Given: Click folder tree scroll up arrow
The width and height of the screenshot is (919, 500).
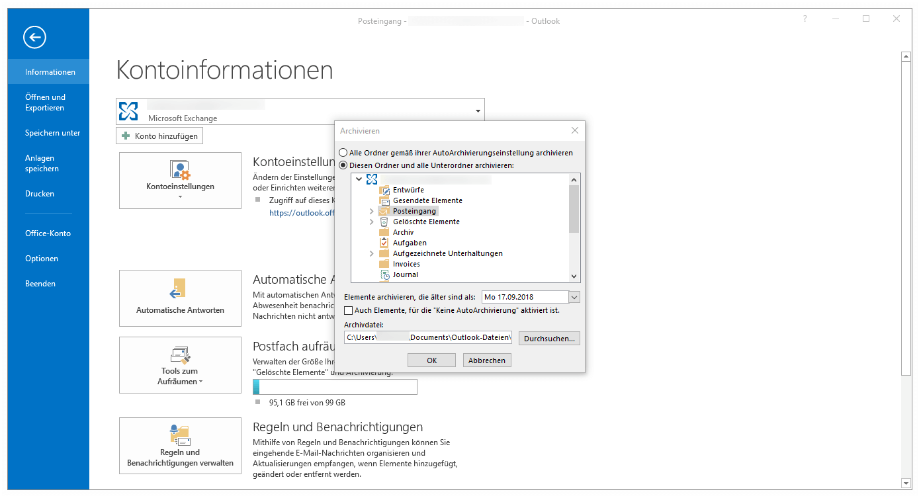Looking at the screenshot, I should pyautogui.click(x=574, y=179).
